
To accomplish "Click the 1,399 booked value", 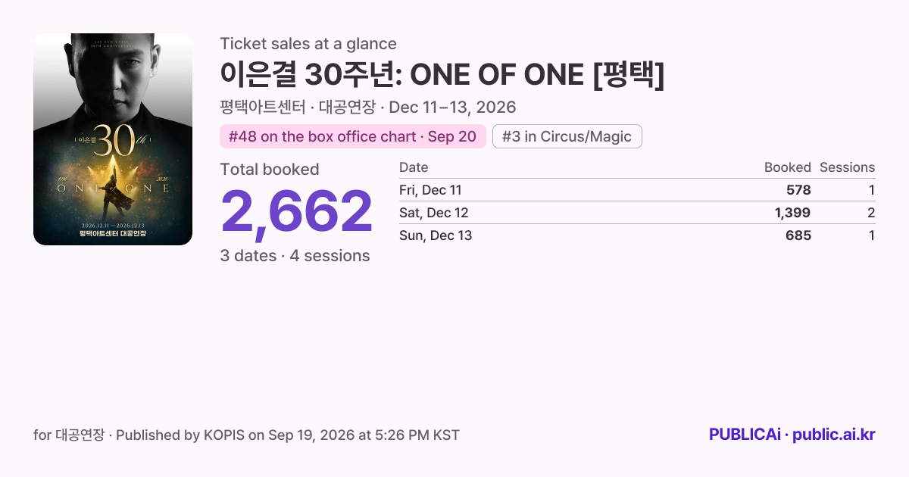I will (793, 213).
